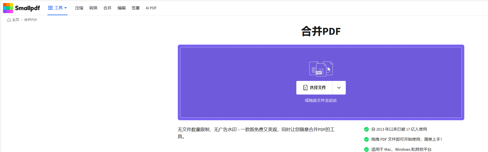Screen dimensions: 488x152
Task: Open the 转换 menu item
Action: coord(93,8)
